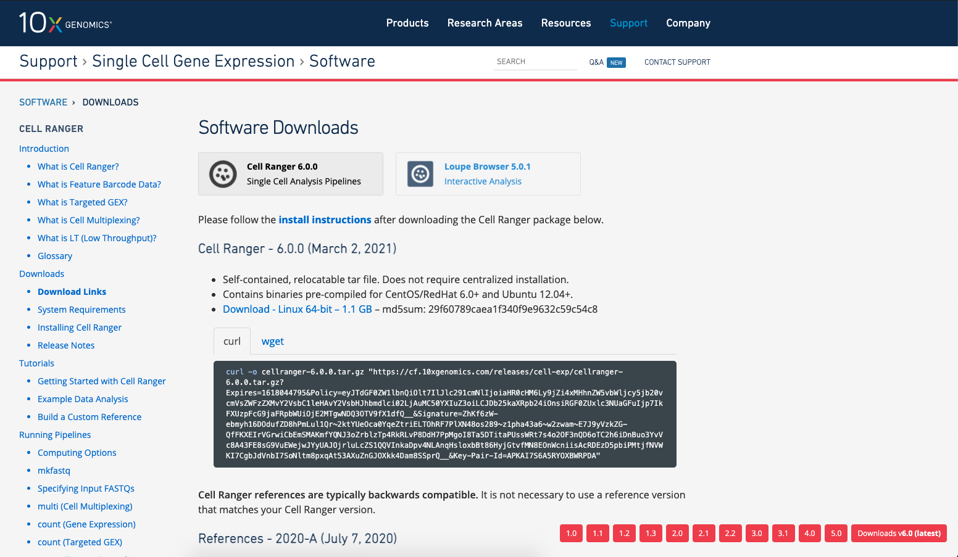Image resolution: width=958 pixels, height=557 pixels.
Task: Open Running Pipelines section
Action: click(x=55, y=435)
